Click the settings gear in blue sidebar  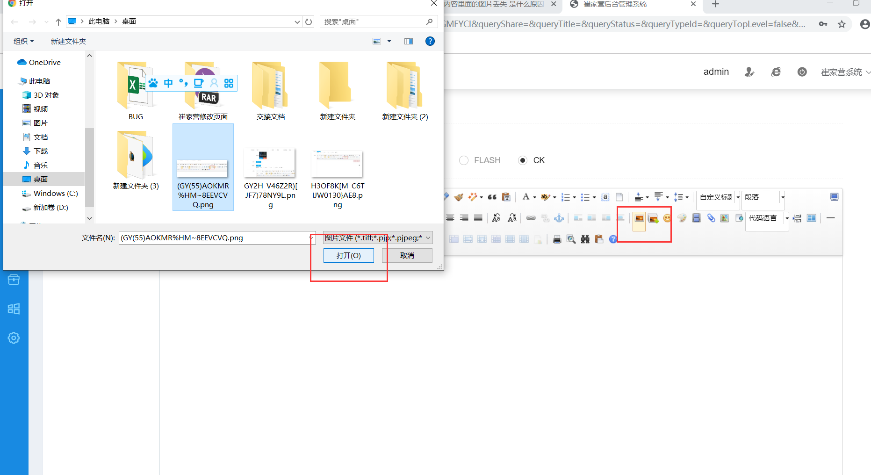(14, 338)
